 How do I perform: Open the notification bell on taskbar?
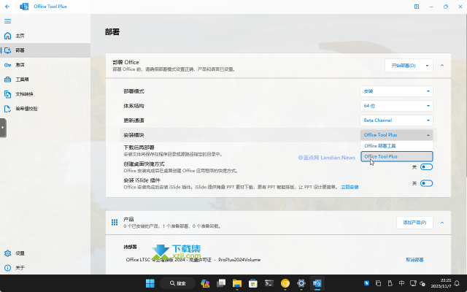point(457,283)
